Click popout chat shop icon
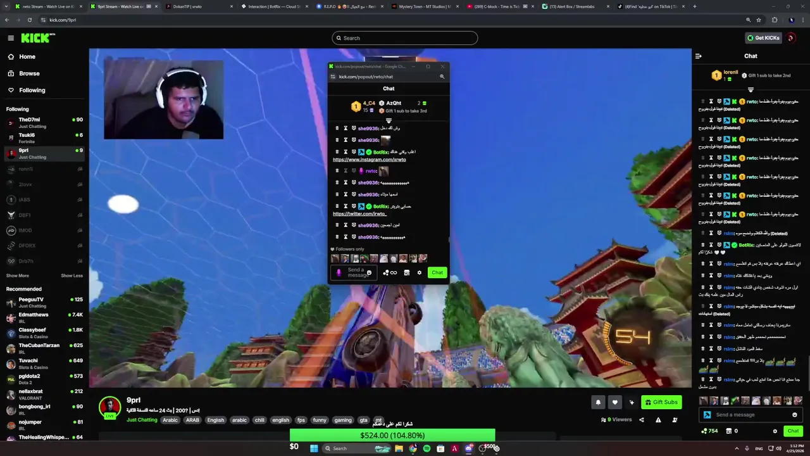The image size is (810, 456). [x=406, y=273]
